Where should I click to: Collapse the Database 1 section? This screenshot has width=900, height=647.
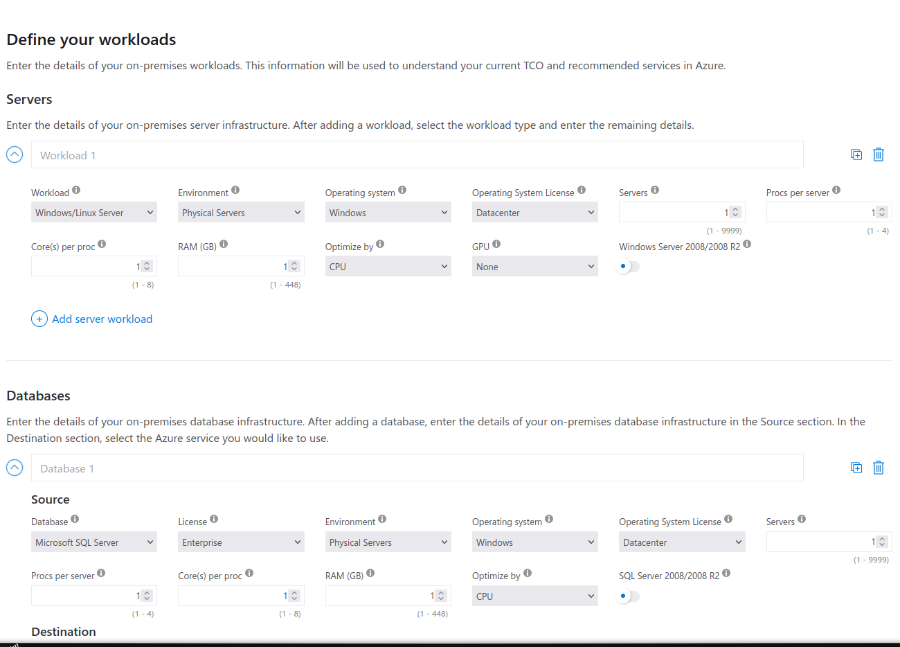pos(15,468)
